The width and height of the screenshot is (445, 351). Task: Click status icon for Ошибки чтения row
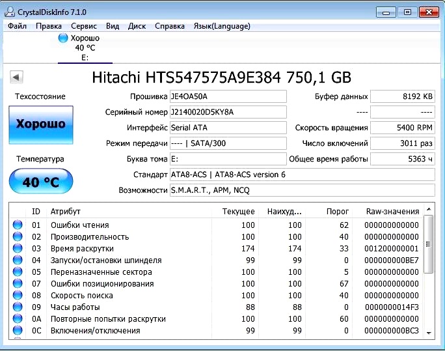(x=18, y=225)
